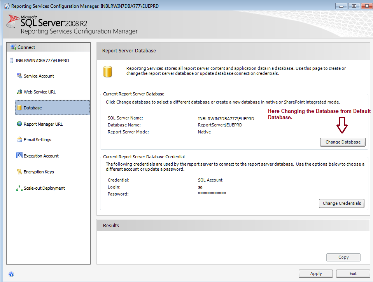The image size is (373, 282).
Task: Click the Web Service URL icon
Action: (x=19, y=92)
